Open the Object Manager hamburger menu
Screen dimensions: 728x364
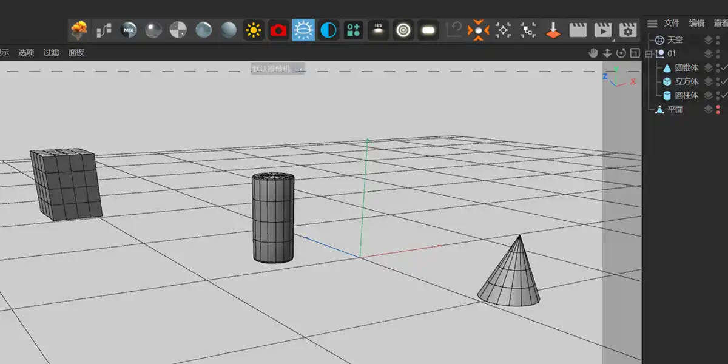pos(652,24)
